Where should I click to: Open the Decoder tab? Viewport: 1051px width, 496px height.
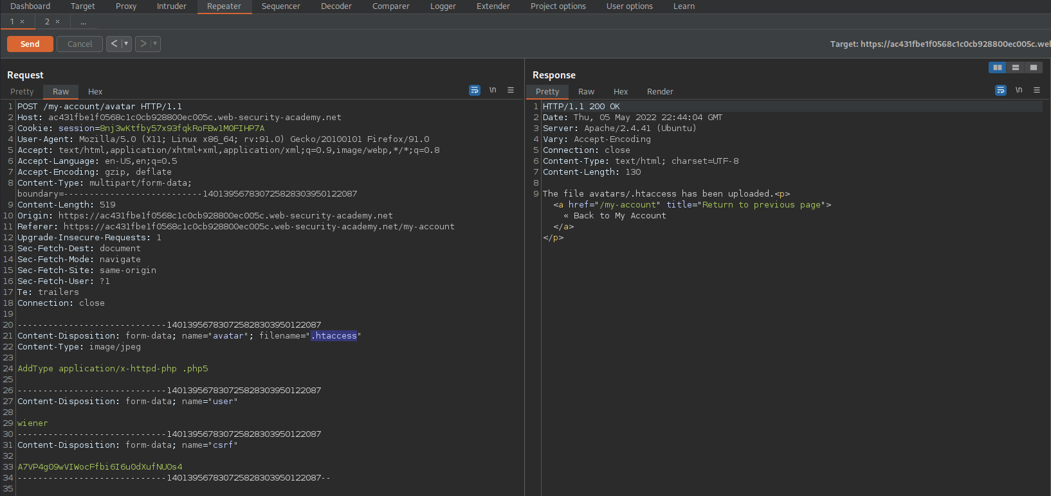[336, 6]
